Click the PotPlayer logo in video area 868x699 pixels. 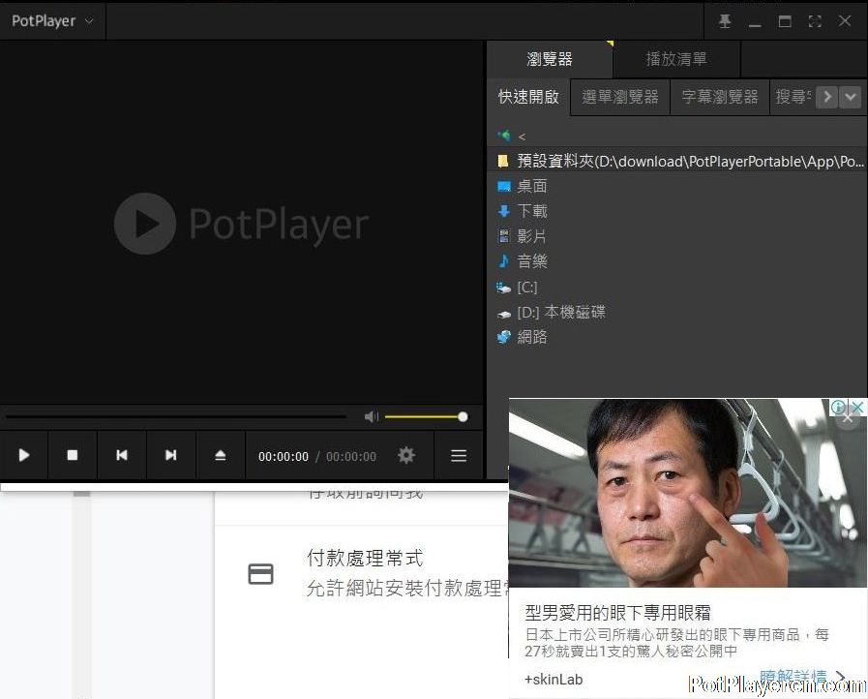tap(241, 224)
